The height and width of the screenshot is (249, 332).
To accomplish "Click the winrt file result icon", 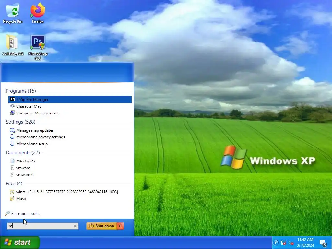I will pyautogui.click(x=12, y=192).
